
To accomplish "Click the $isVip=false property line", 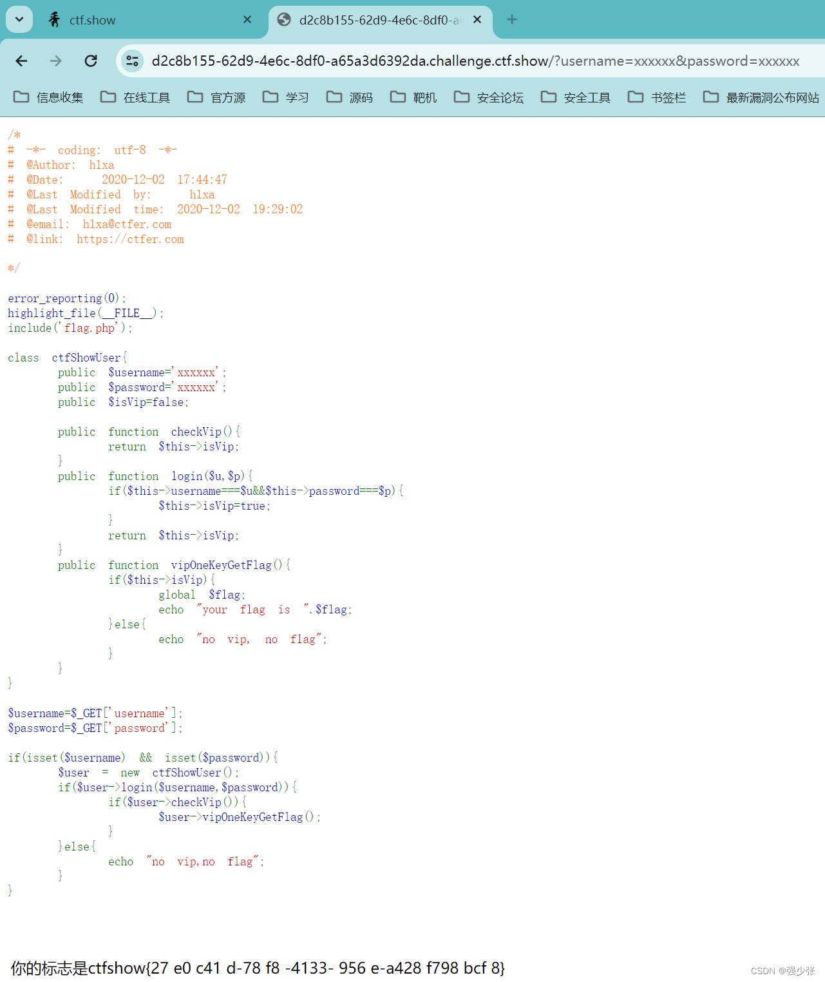I will [x=123, y=402].
